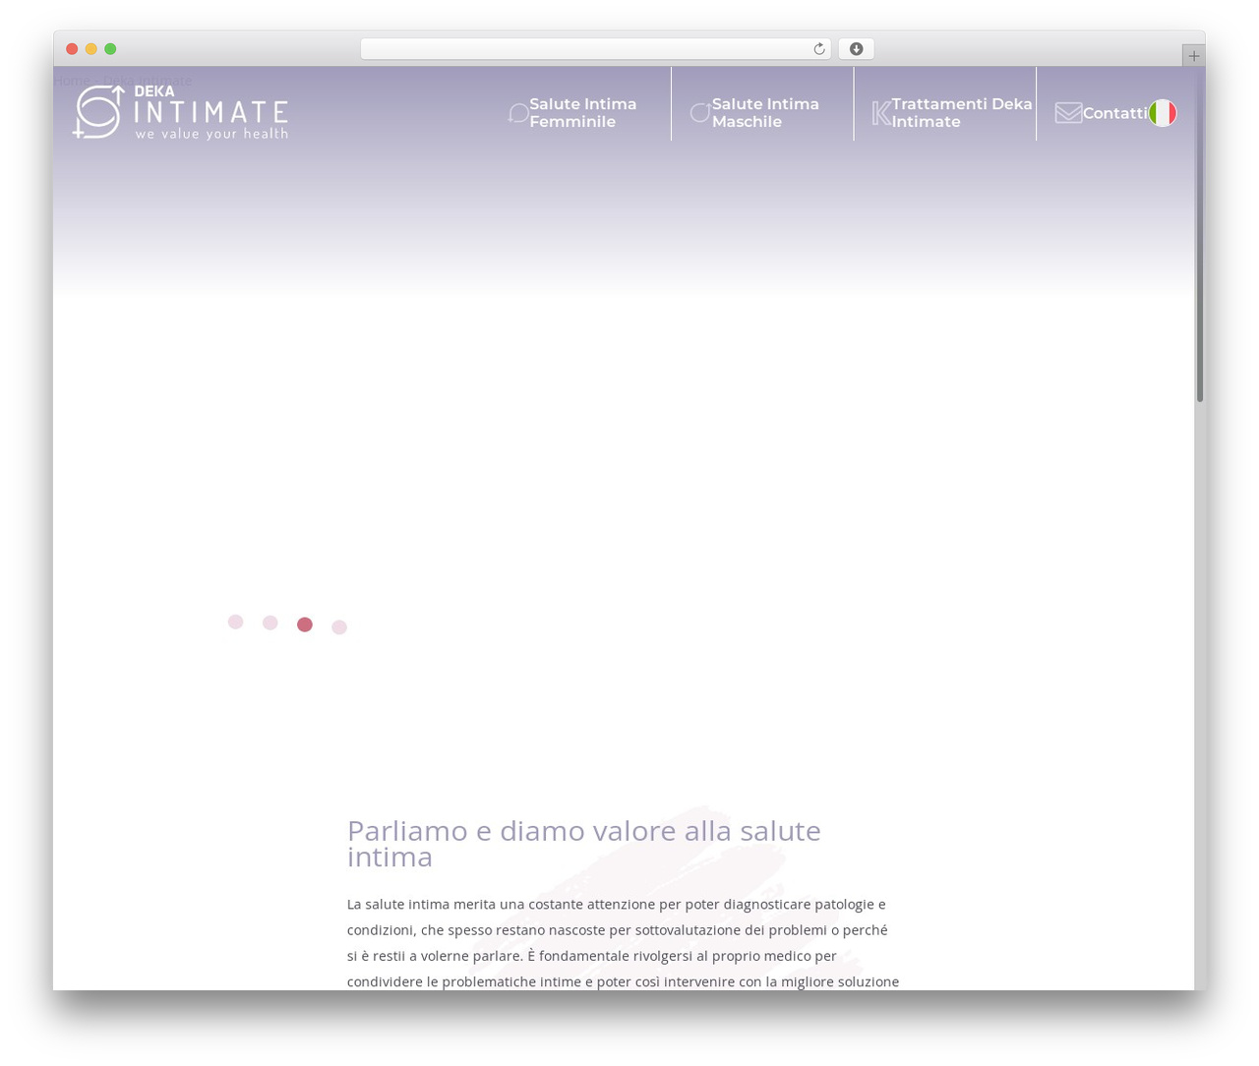Focus the browser address bar
The height and width of the screenshot is (1066, 1259).
(x=595, y=49)
